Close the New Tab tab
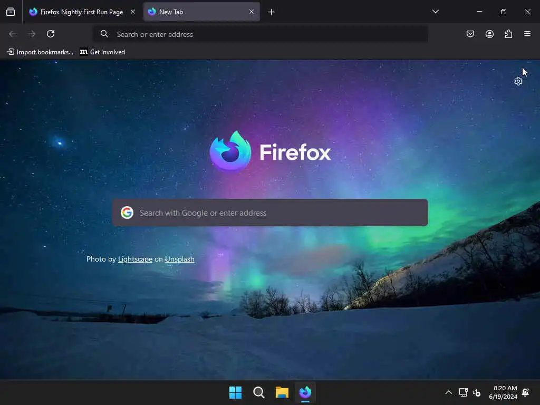Image resolution: width=540 pixels, height=405 pixels. (252, 12)
